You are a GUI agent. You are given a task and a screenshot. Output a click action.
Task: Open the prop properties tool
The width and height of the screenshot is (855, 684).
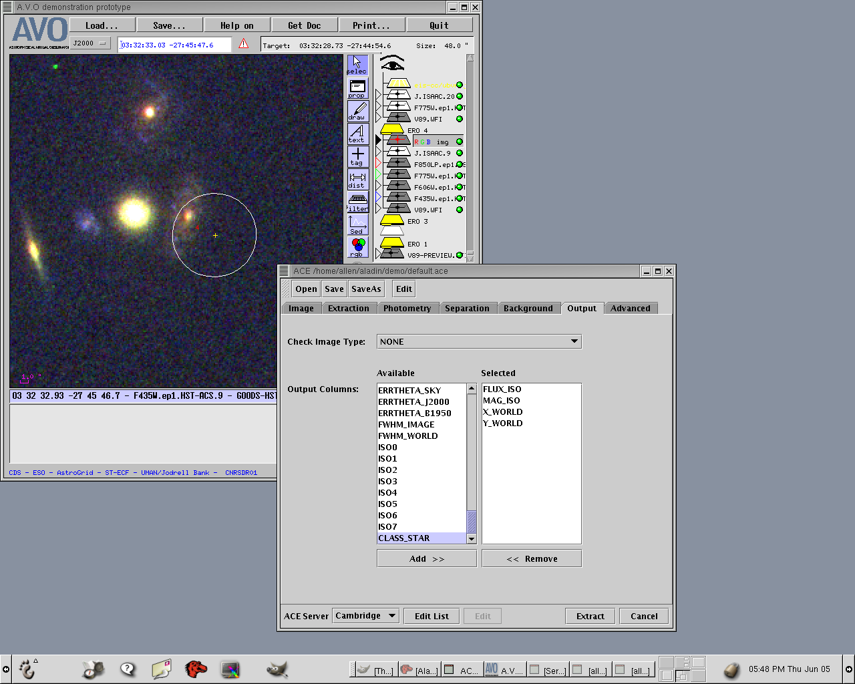point(357,88)
